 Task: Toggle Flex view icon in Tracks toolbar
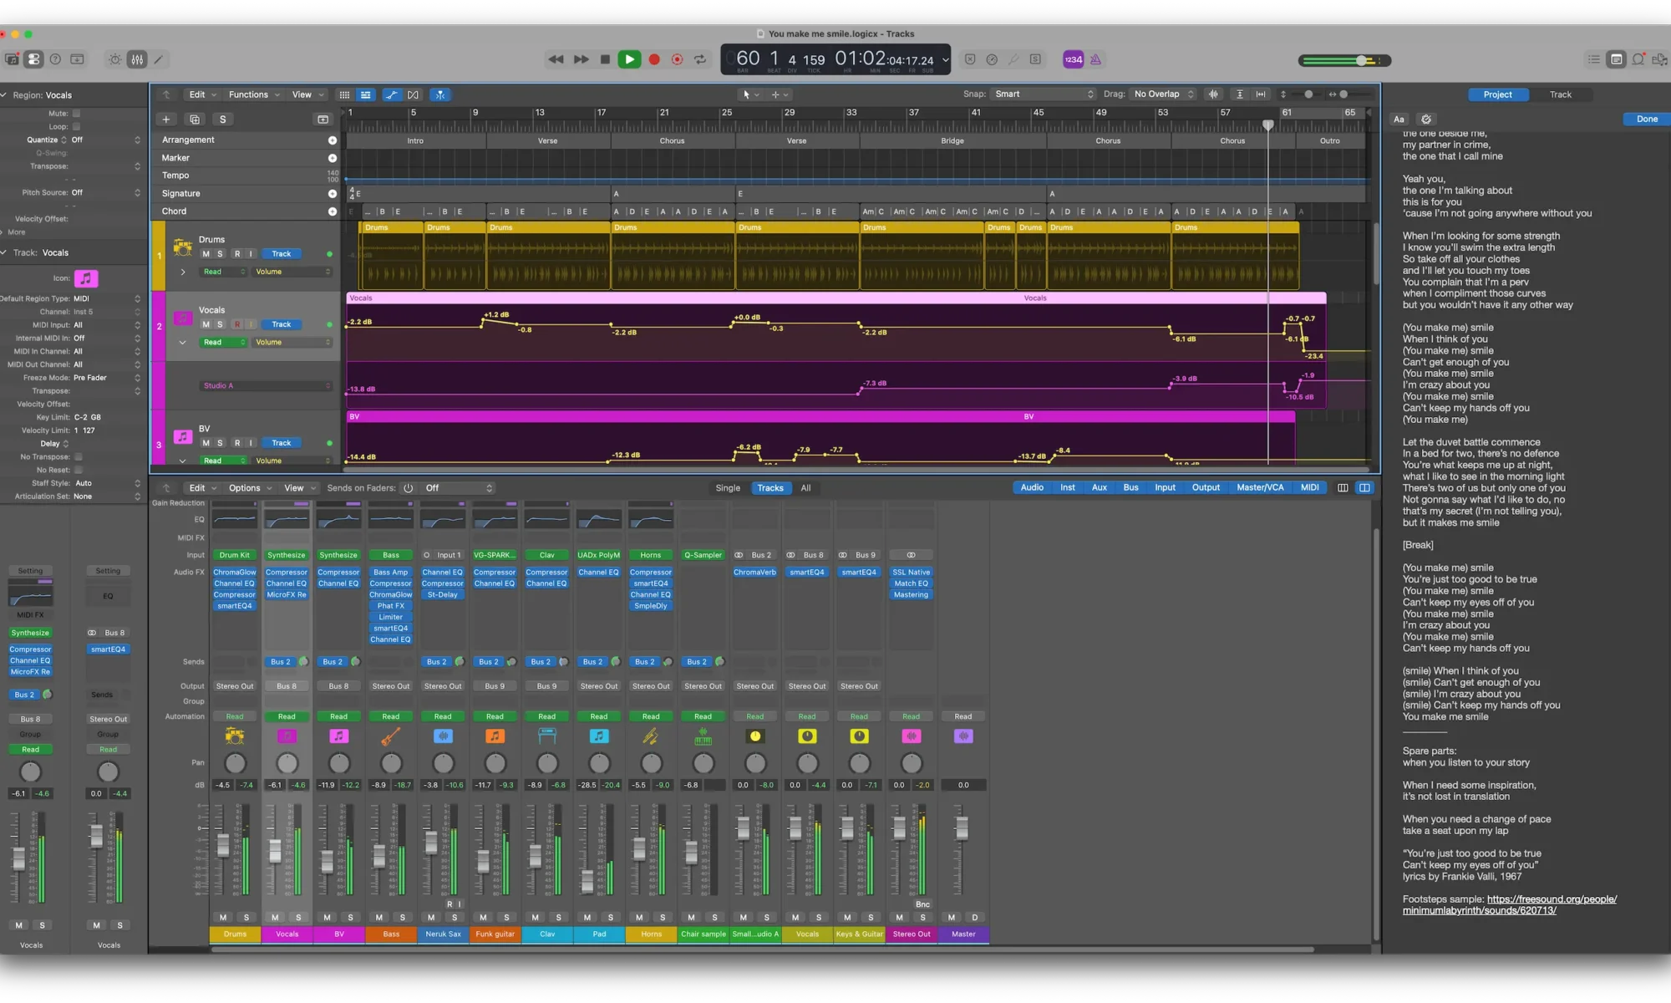(x=413, y=94)
